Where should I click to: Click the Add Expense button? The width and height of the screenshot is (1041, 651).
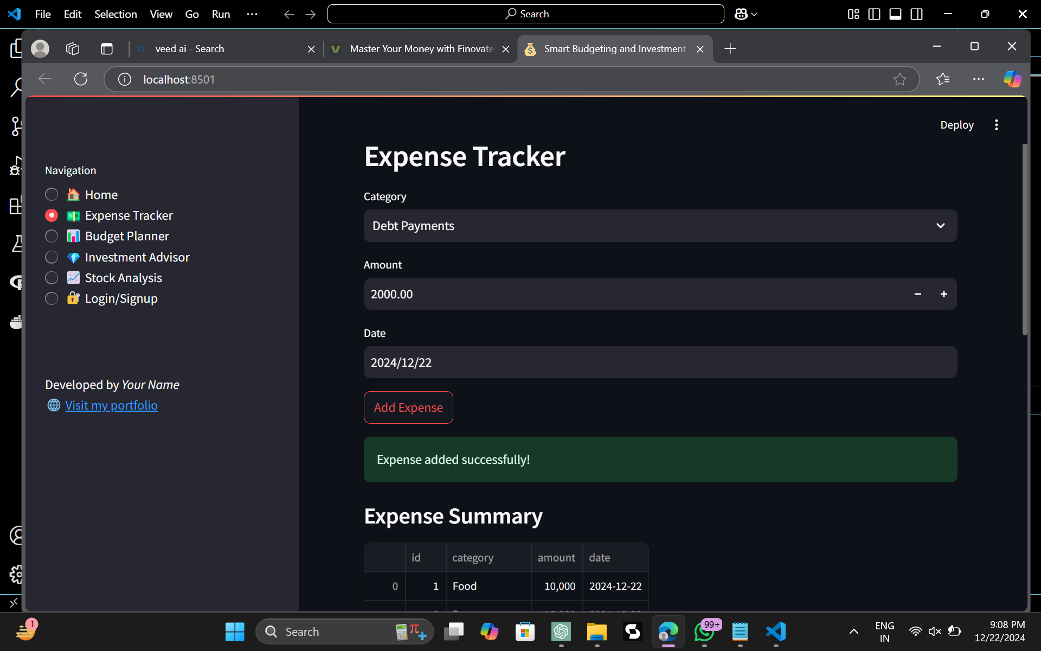coord(408,407)
